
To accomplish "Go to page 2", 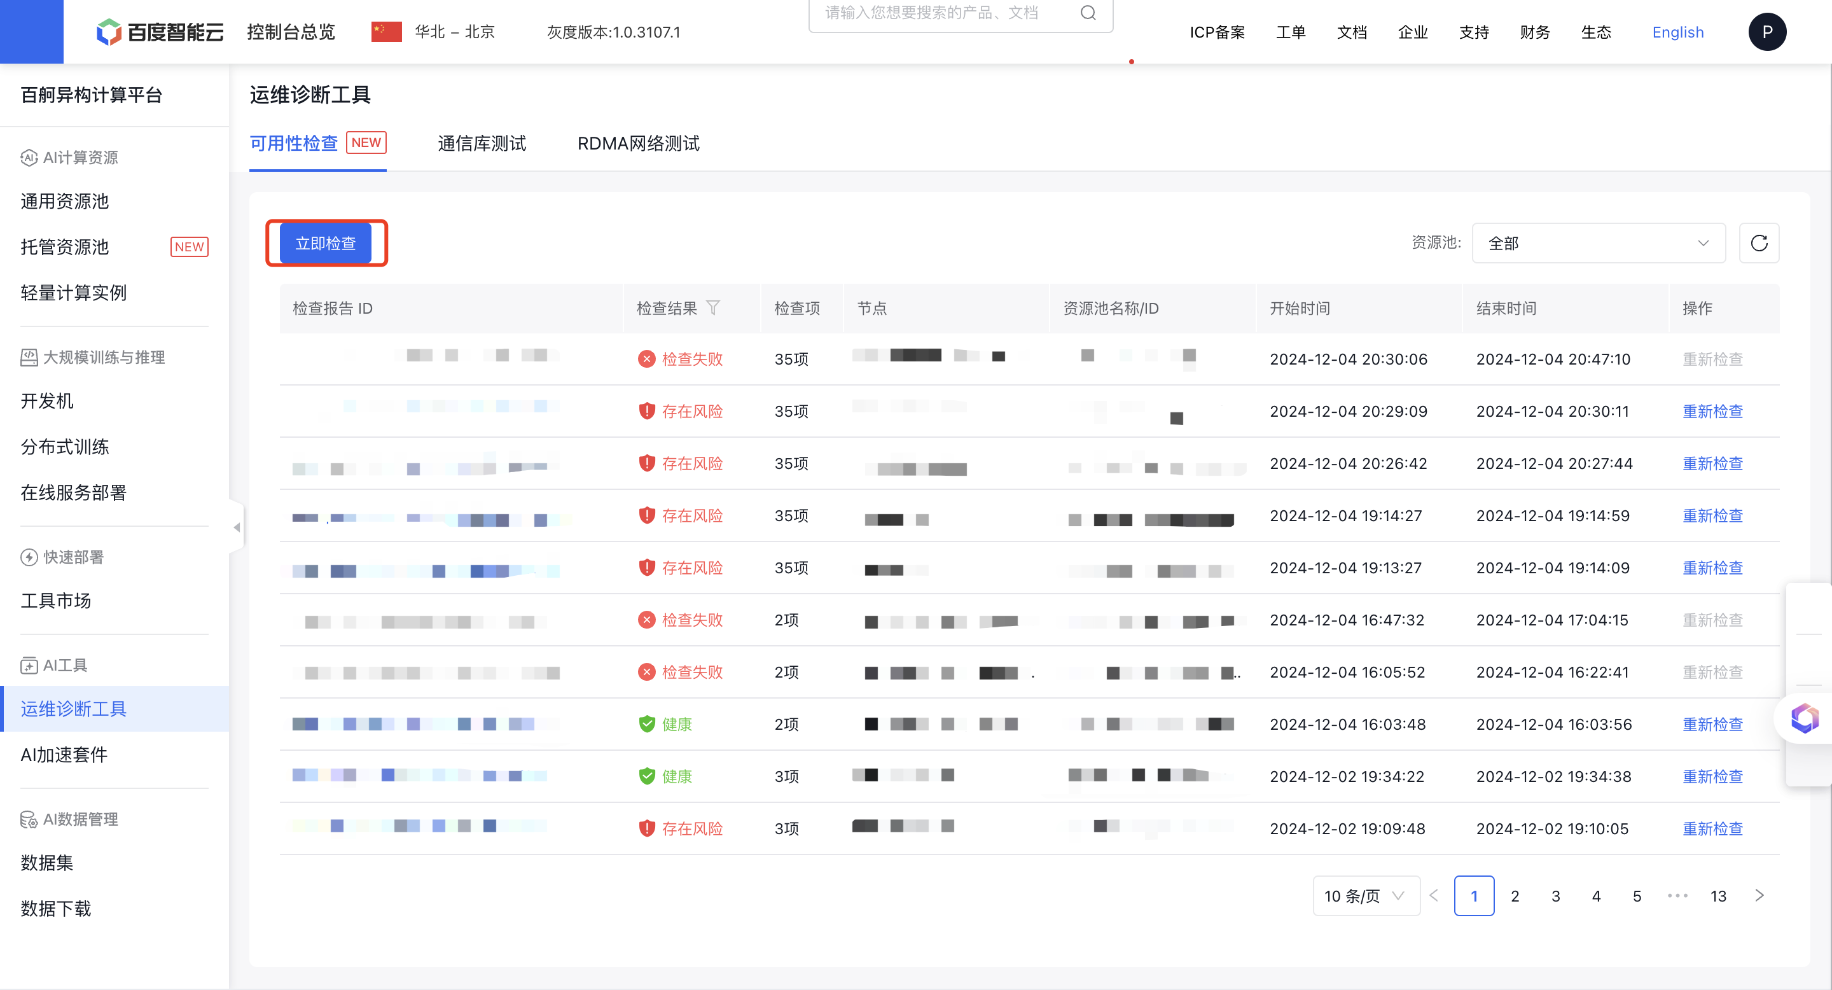I will [1515, 895].
